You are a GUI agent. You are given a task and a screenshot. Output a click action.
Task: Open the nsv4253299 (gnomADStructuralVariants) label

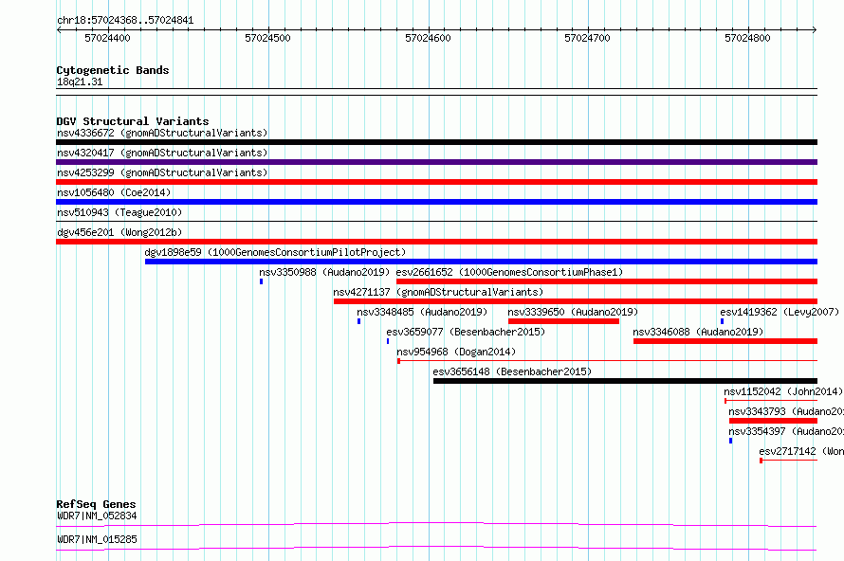(162, 172)
